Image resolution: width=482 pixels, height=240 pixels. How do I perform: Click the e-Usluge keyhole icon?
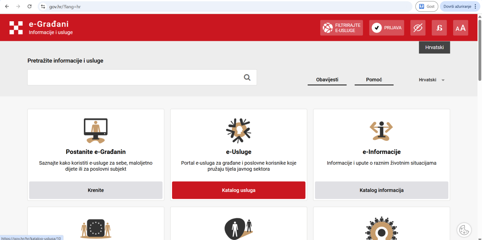[x=238, y=130]
